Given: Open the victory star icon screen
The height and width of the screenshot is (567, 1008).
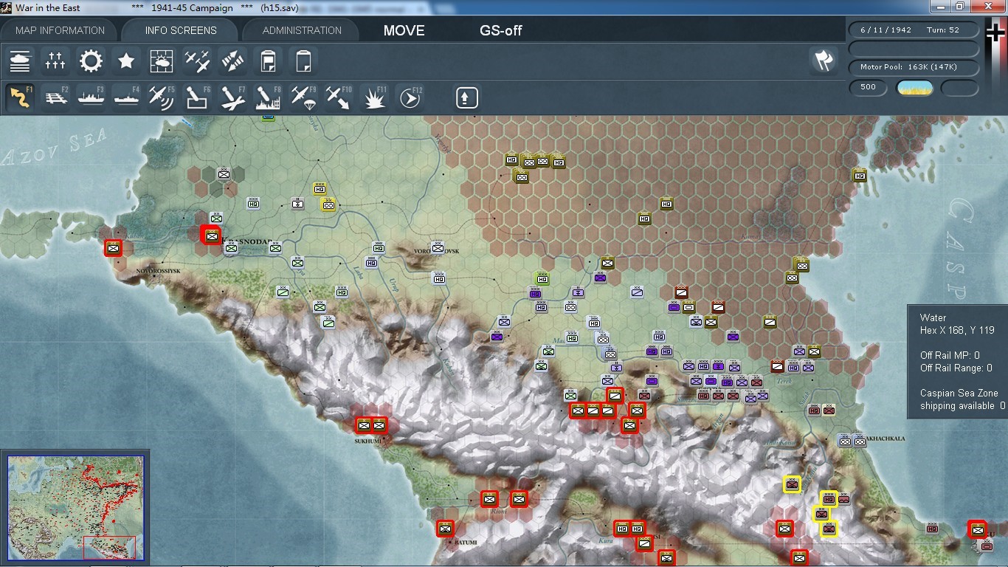Looking at the screenshot, I should pyautogui.click(x=126, y=61).
